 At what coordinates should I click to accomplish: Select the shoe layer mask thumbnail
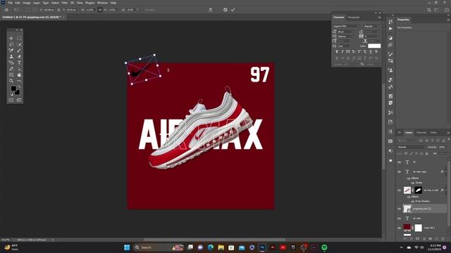(x=418, y=190)
